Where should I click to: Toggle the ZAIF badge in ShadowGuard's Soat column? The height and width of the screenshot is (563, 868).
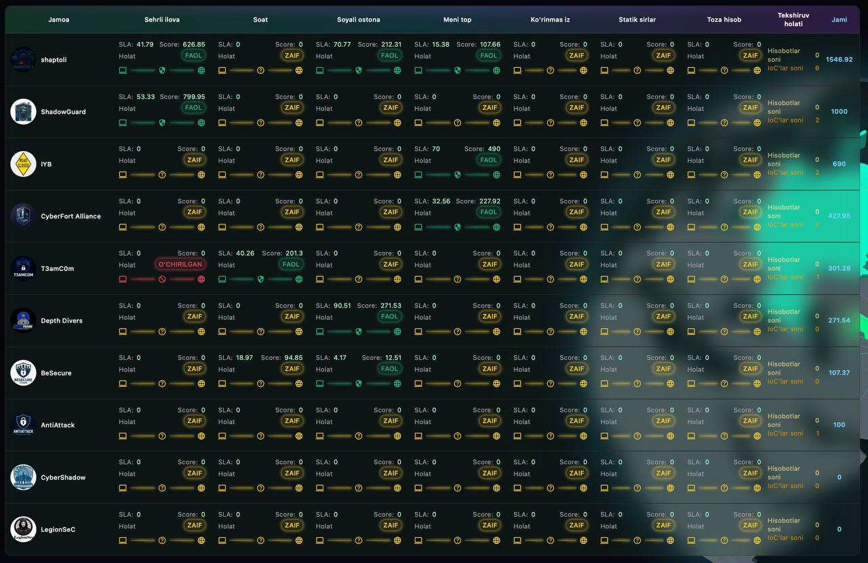(x=292, y=107)
